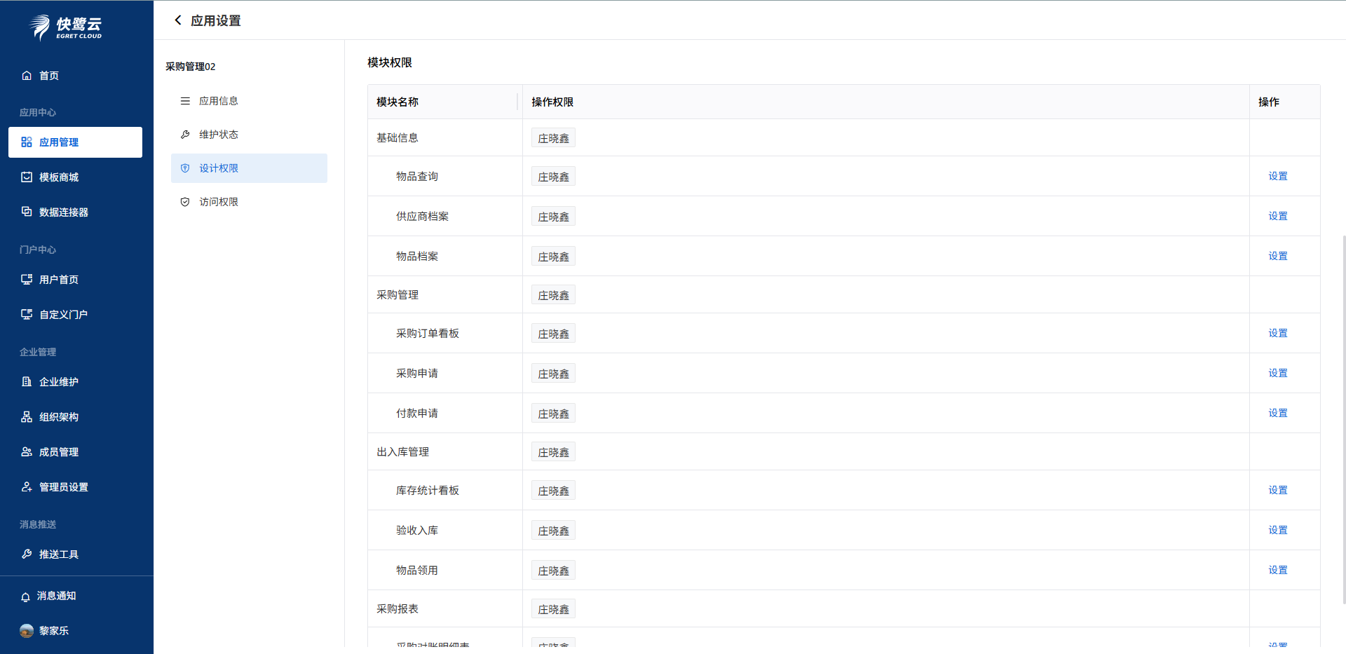Click the back arrow beside 应用设置
Screen dimensions: 1346x654
pyautogui.click(x=178, y=20)
